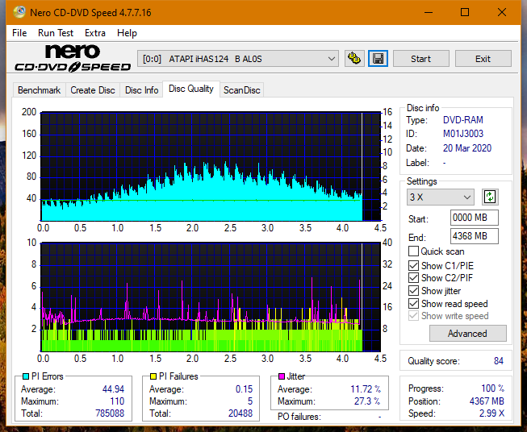Click the disabled Show write speed checkbox
Screen dimensions: 527x432
[413, 315]
